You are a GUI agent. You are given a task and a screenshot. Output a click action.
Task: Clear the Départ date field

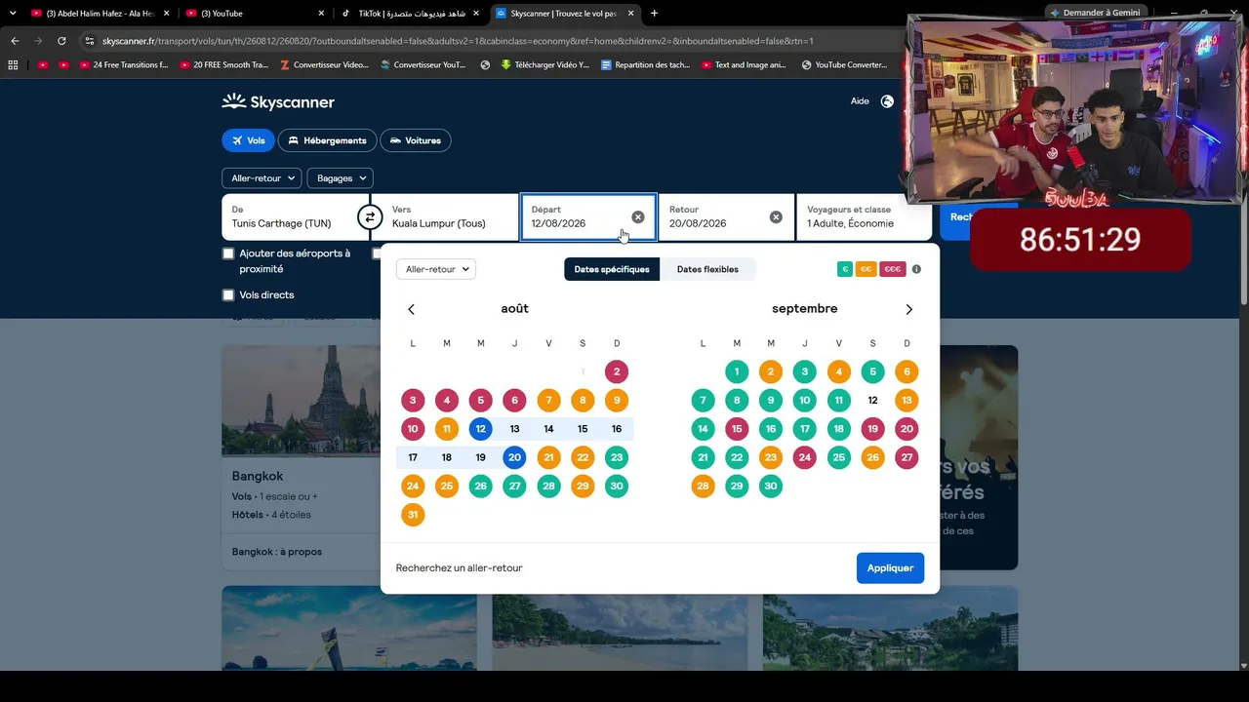click(x=638, y=217)
